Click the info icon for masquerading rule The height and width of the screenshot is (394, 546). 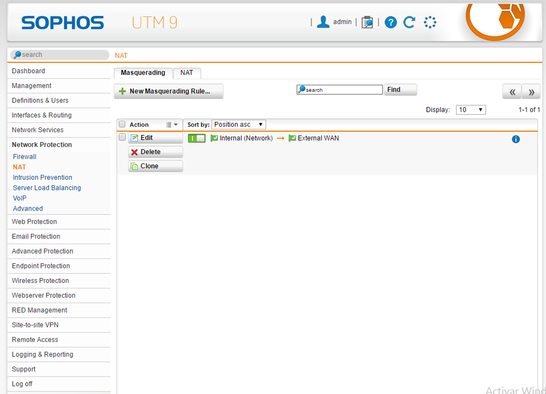516,139
